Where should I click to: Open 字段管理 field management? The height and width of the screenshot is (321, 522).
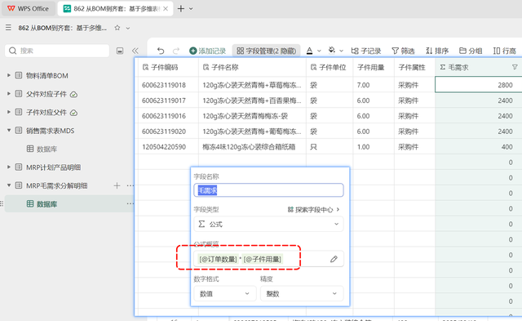267,51
